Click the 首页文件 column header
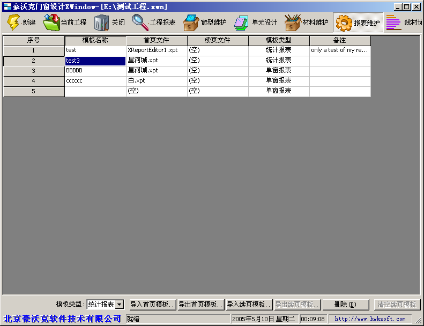 [x=157, y=40]
